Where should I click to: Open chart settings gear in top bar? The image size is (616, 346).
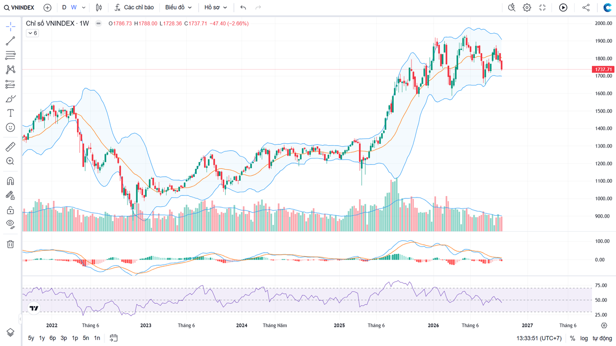pyautogui.click(x=527, y=8)
